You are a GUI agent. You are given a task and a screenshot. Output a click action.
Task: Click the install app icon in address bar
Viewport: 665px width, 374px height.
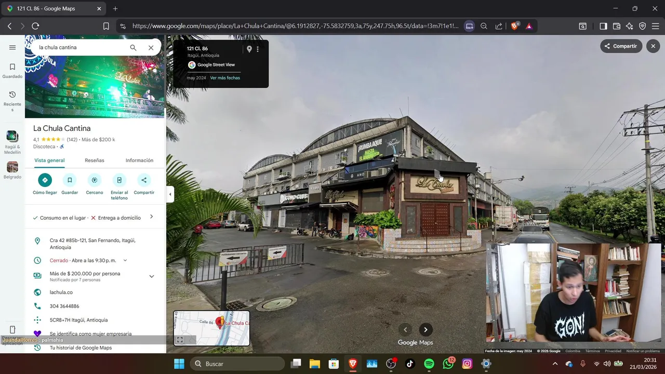(x=469, y=26)
